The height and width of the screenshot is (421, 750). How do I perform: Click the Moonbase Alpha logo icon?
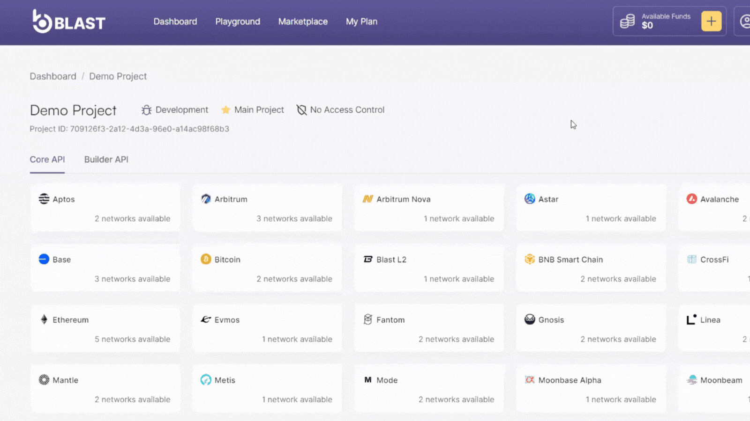530,380
